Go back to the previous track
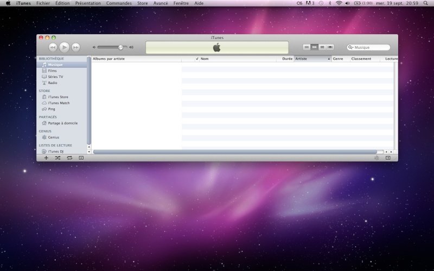The width and height of the screenshot is (434, 271). (x=53, y=47)
